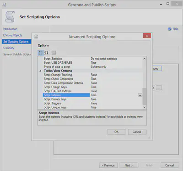
Task: Click OK in Advanced Scripting Options
Action: click(x=117, y=132)
